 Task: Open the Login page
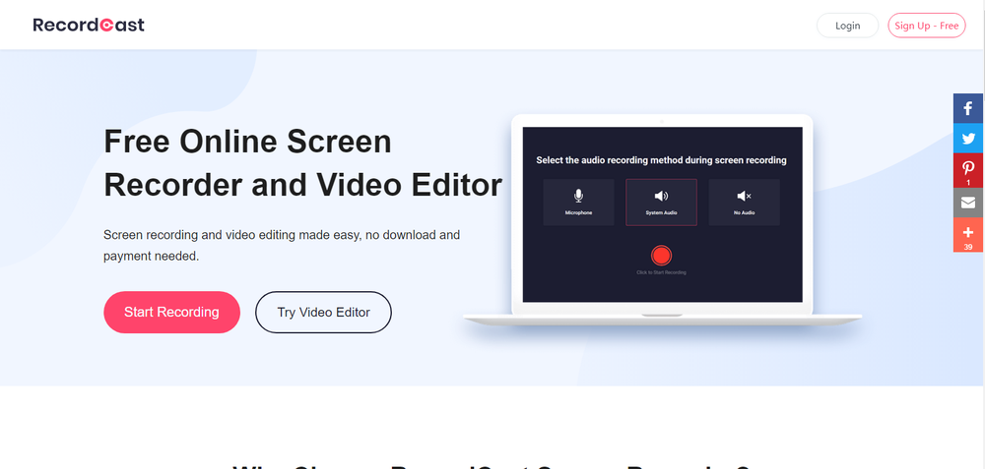click(x=847, y=26)
